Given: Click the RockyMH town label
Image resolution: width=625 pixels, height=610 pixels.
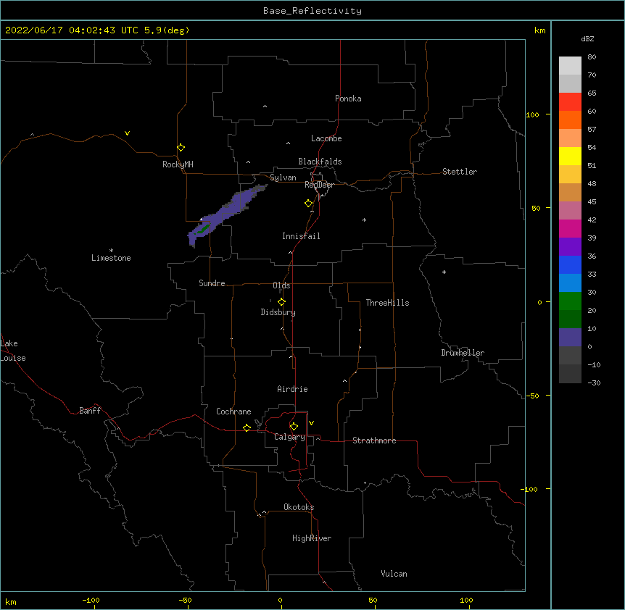Looking at the screenshot, I should [x=178, y=164].
